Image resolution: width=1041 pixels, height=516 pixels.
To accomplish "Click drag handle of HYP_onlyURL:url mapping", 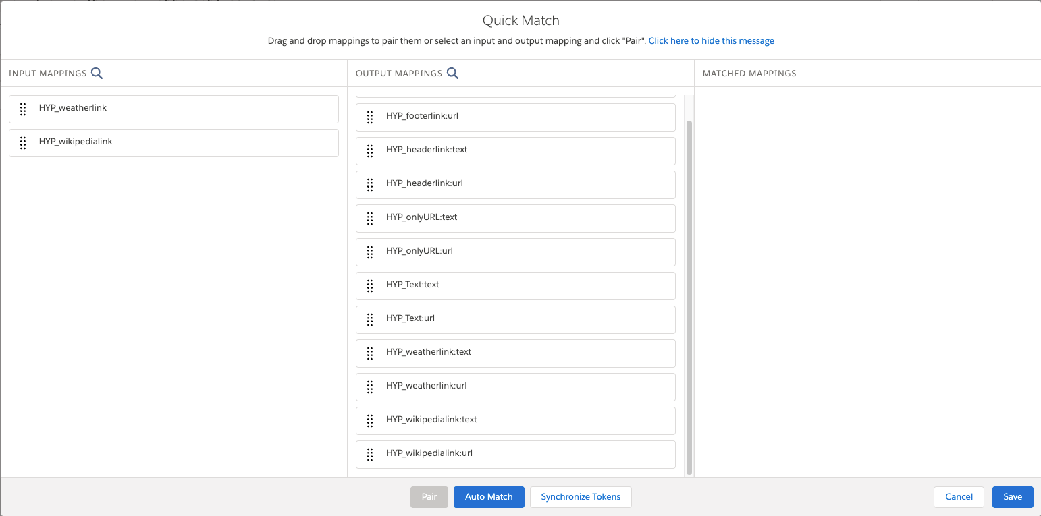I will coord(369,252).
